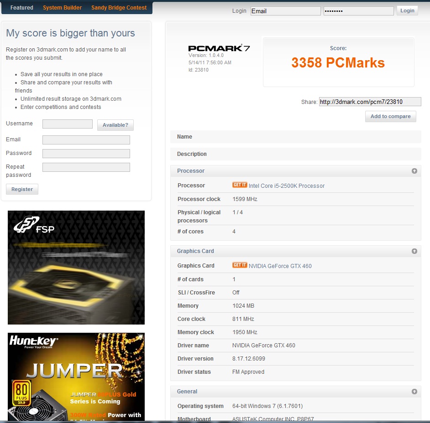Open the FSP power supply advertisement

pyautogui.click(x=76, y=268)
